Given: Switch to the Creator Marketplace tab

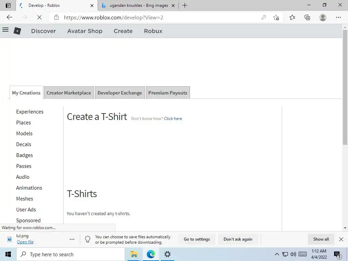Looking at the screenshot, I should coord(69,93).
